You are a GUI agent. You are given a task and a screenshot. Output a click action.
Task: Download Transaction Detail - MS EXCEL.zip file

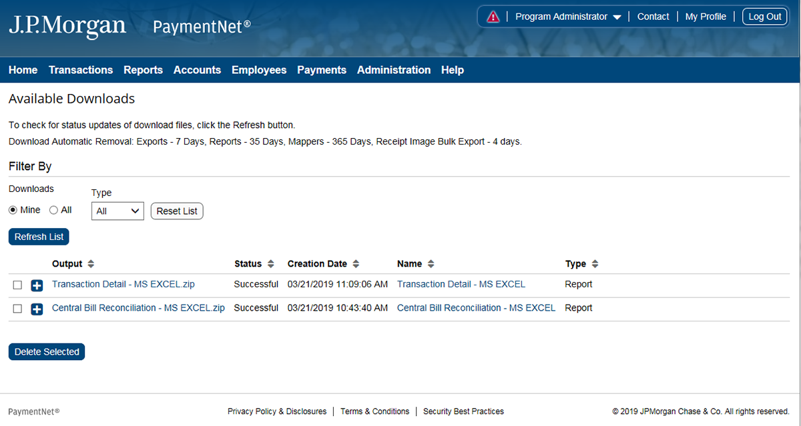pyautogui.click(x=123, y=284)
